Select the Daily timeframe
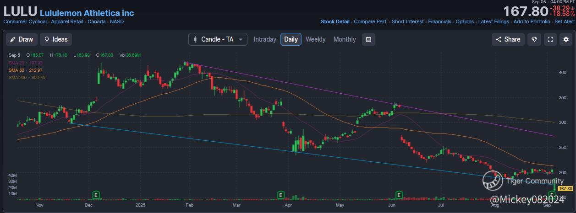Screen dimensions: 576x213 click(x=291, y=39)
